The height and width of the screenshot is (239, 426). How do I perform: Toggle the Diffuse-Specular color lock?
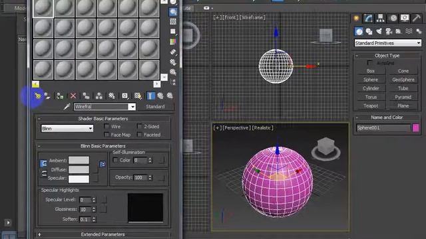44,174
